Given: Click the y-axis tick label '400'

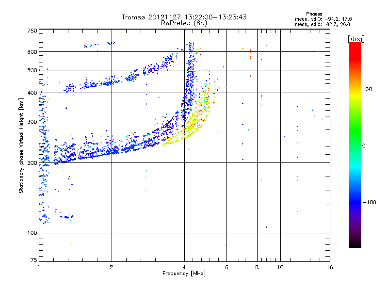Looking at the screenshot, I should (x=32, y=93).
